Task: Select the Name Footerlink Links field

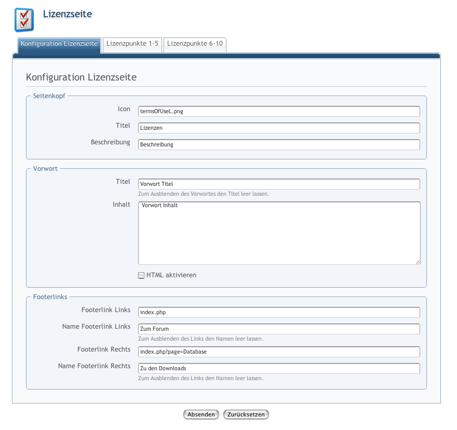Action: pyautogui.click(x=278, y=329)
